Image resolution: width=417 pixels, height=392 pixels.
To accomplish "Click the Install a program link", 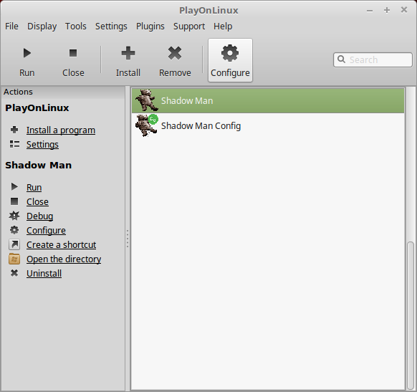I will pyautogui.click(x=61, y=130).
